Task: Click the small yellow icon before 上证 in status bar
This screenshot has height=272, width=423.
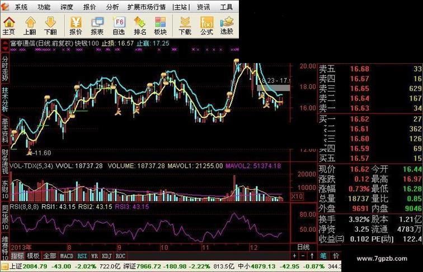Action: point(4,266)
